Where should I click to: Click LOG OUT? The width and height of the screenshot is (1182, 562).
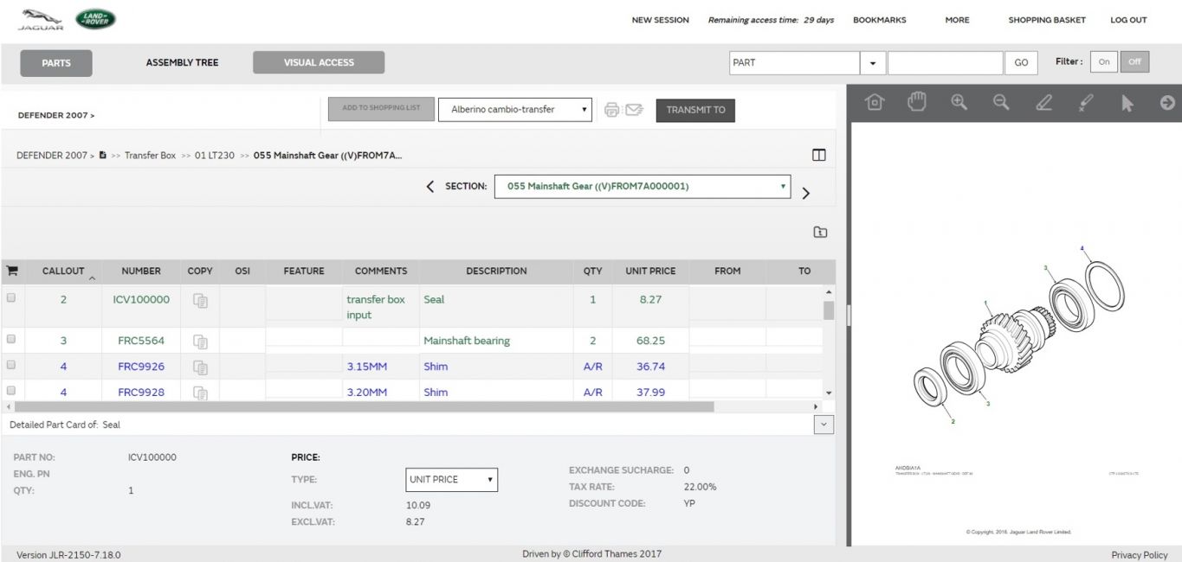1128,20
